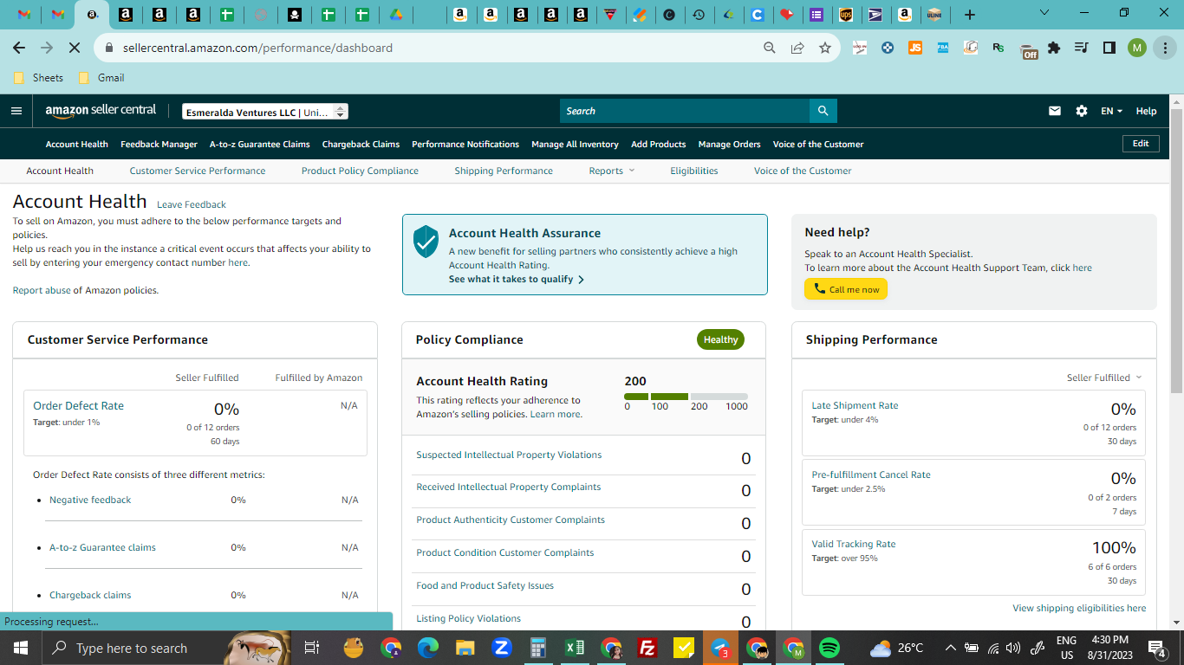
Task: Click the Edit button
Action: (x=1141, y=144)
